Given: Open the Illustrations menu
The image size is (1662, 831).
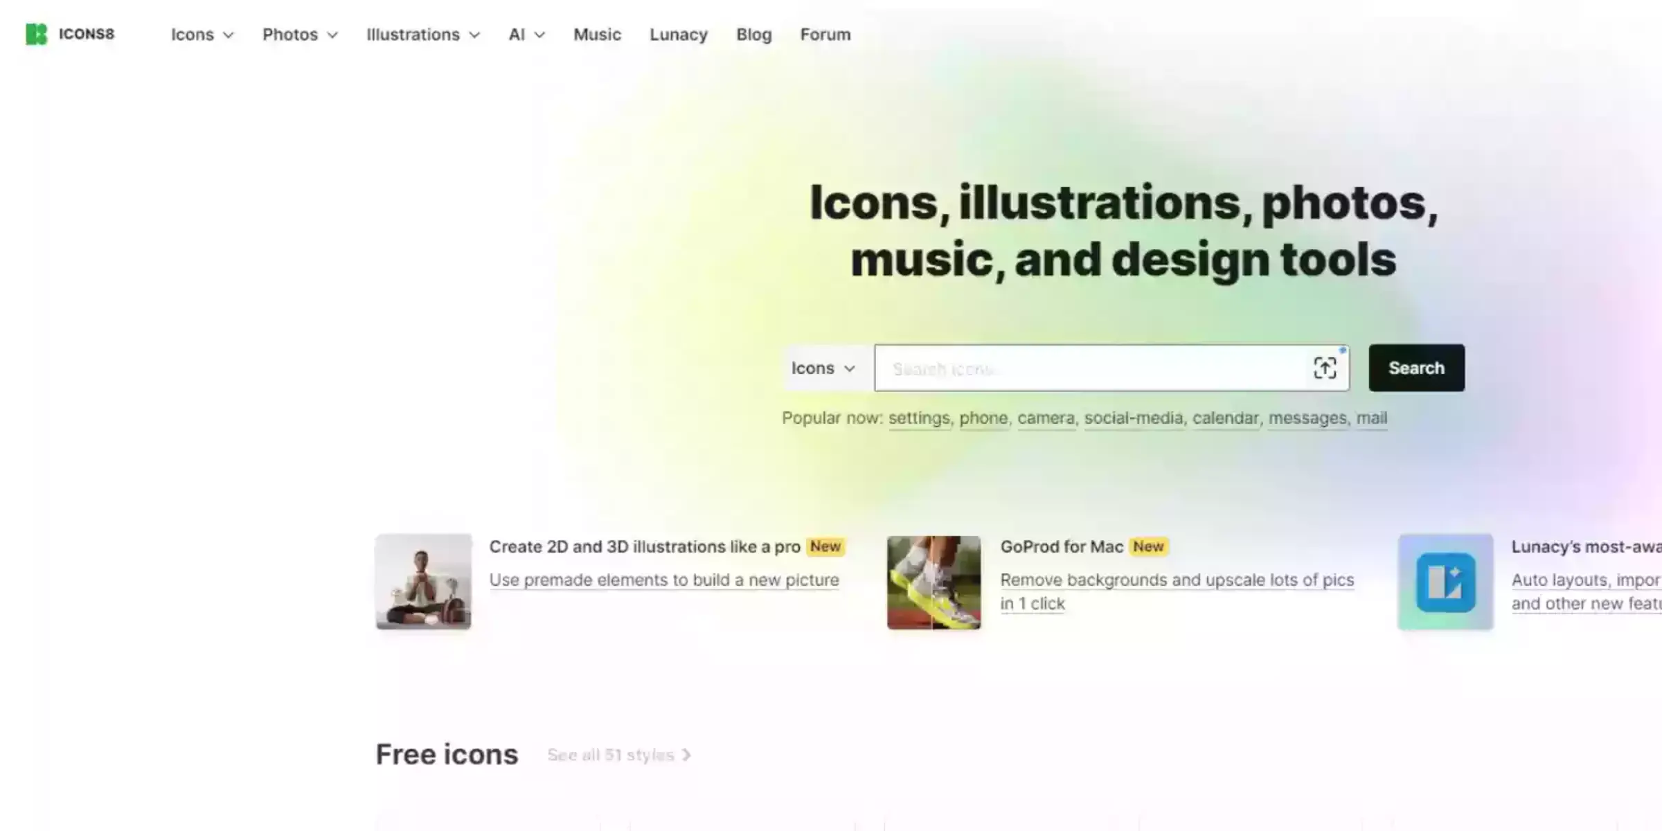Looking at the screenshot, I should point(422,34).
